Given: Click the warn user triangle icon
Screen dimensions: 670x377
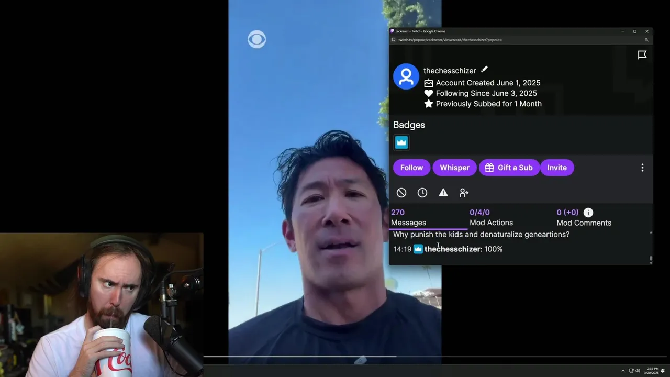Looking at the screenshot, I should [x=443, y=193].
